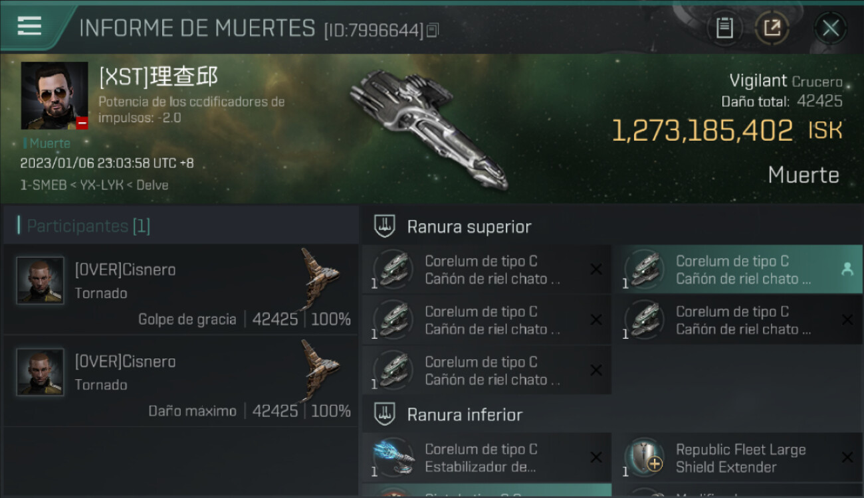The height and width of the screenshot is (498, 864).
Task: Open Cisnero's Golpe de gracia portrait
Action: click(40, 280)
